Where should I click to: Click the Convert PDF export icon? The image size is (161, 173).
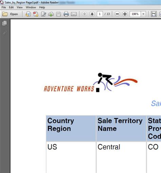(36, 14)
